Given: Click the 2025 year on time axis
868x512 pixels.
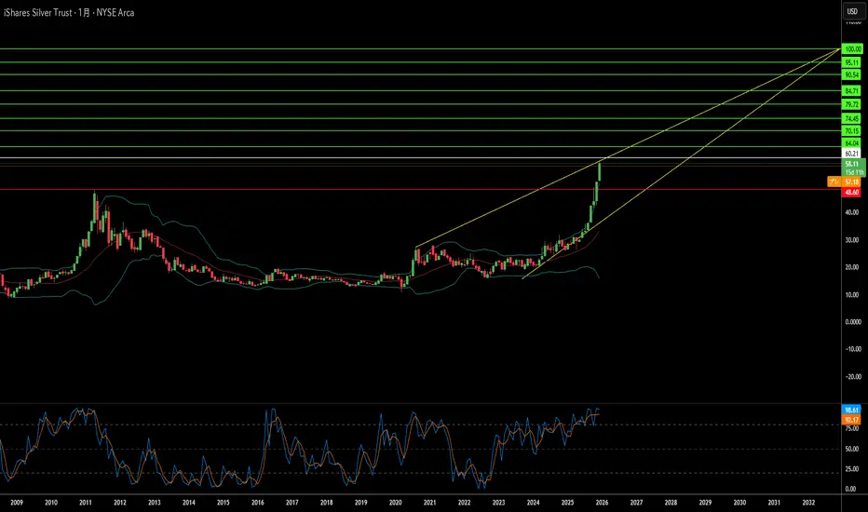Looking at the screenshot, I should click(x=567, y=503).
